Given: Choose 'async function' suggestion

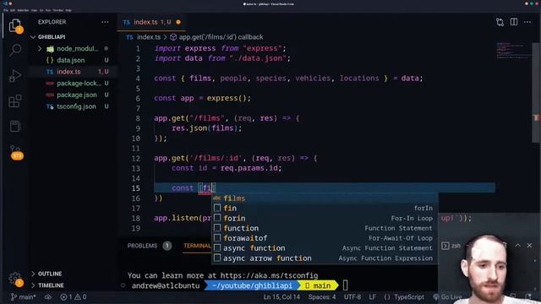Looking at the screenshot, I should click(325, 248).
